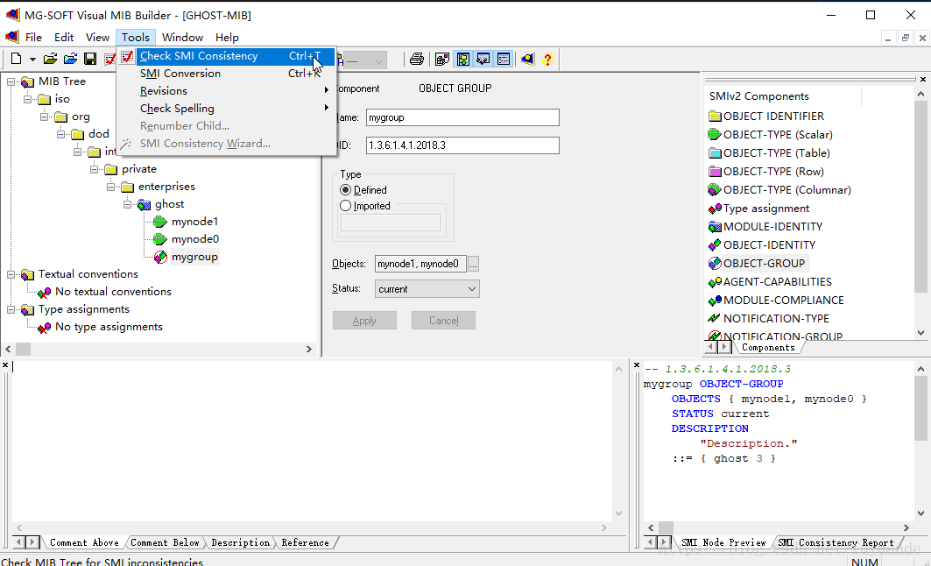931x566 pixels.
Task: Choose Check SMI Consistency menu entry
Action: pos(226,56)
